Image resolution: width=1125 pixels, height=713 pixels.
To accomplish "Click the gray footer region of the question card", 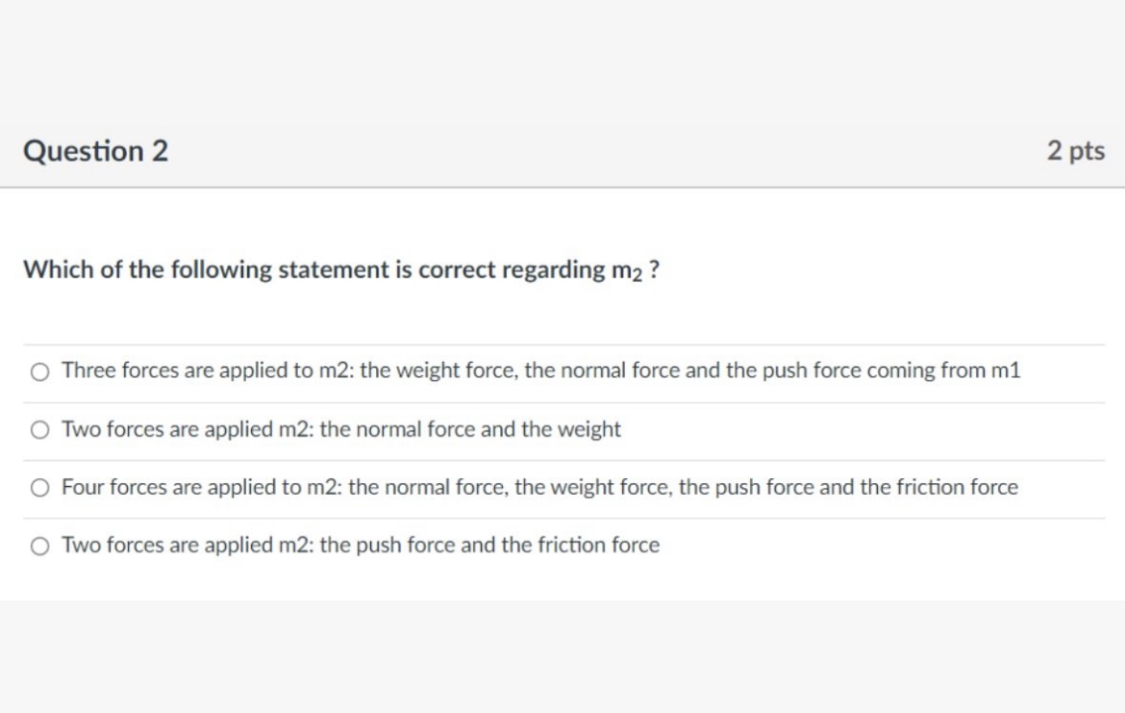I will point(562,654).
